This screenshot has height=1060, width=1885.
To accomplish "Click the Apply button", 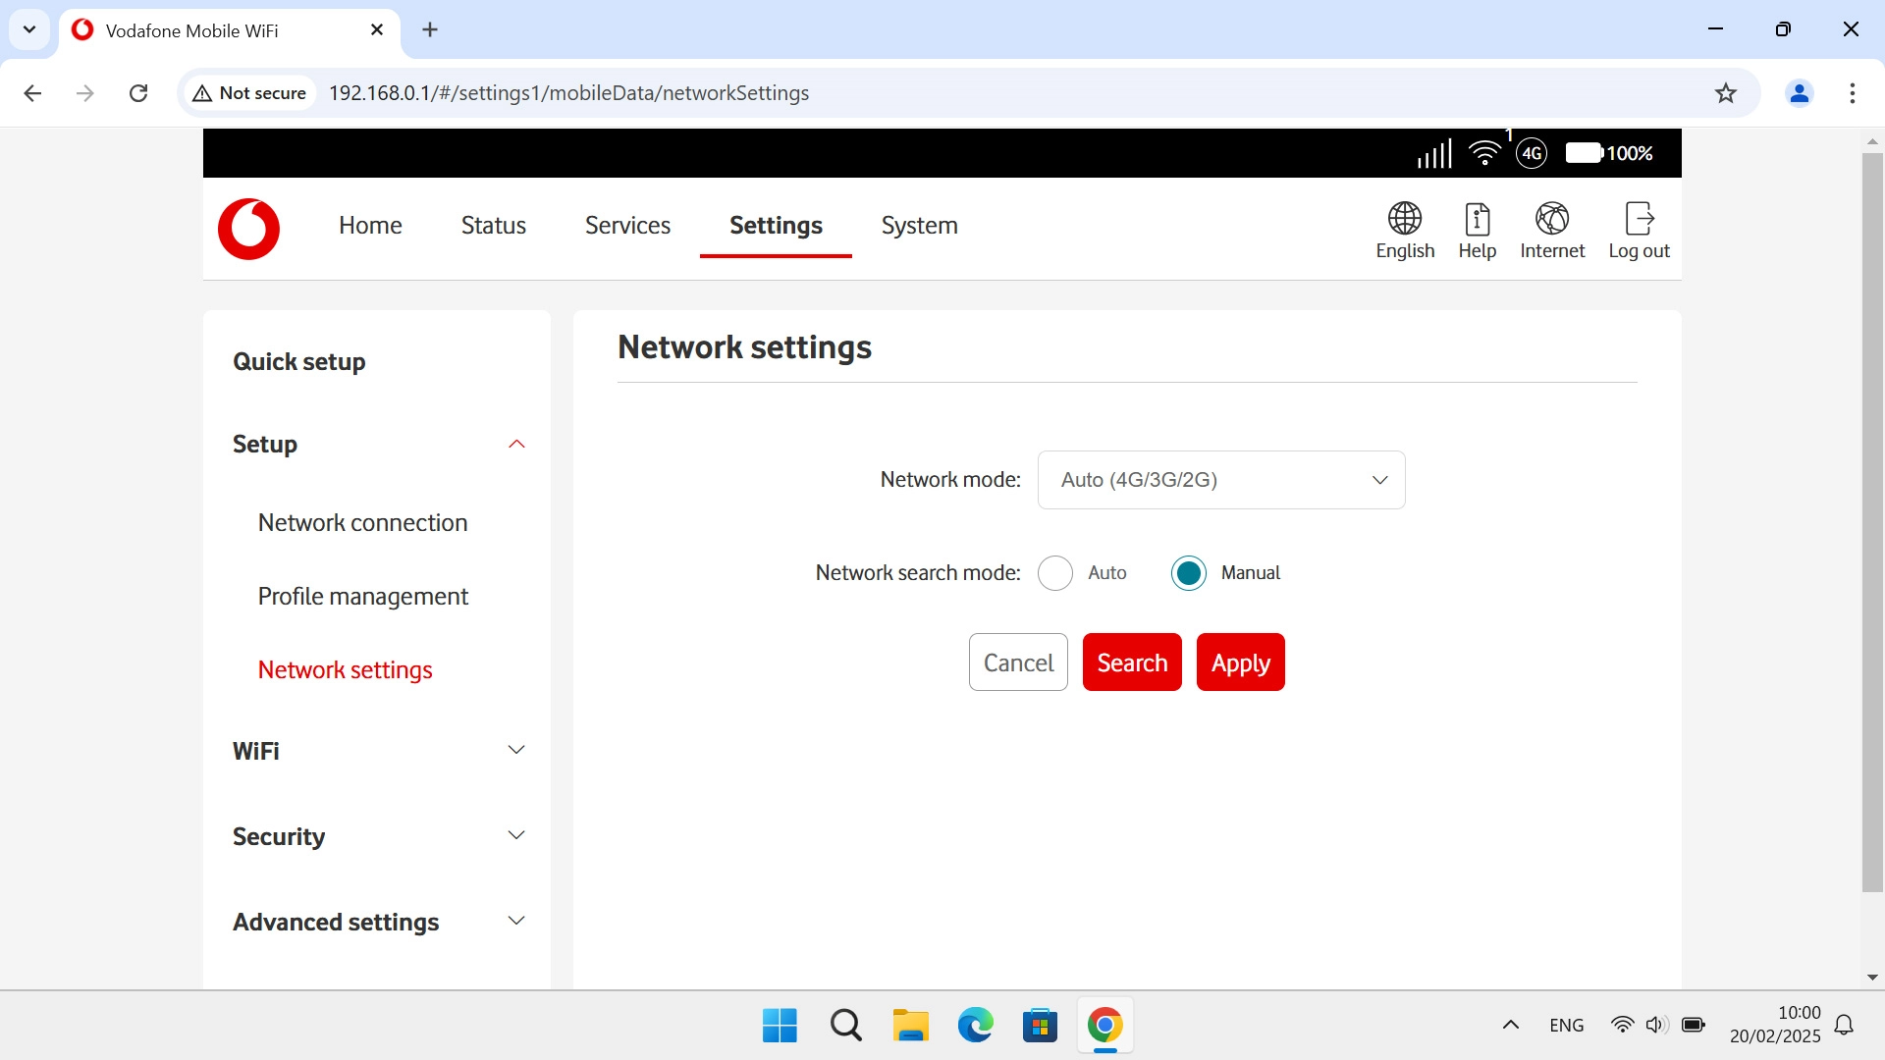I will [1240, 663].
